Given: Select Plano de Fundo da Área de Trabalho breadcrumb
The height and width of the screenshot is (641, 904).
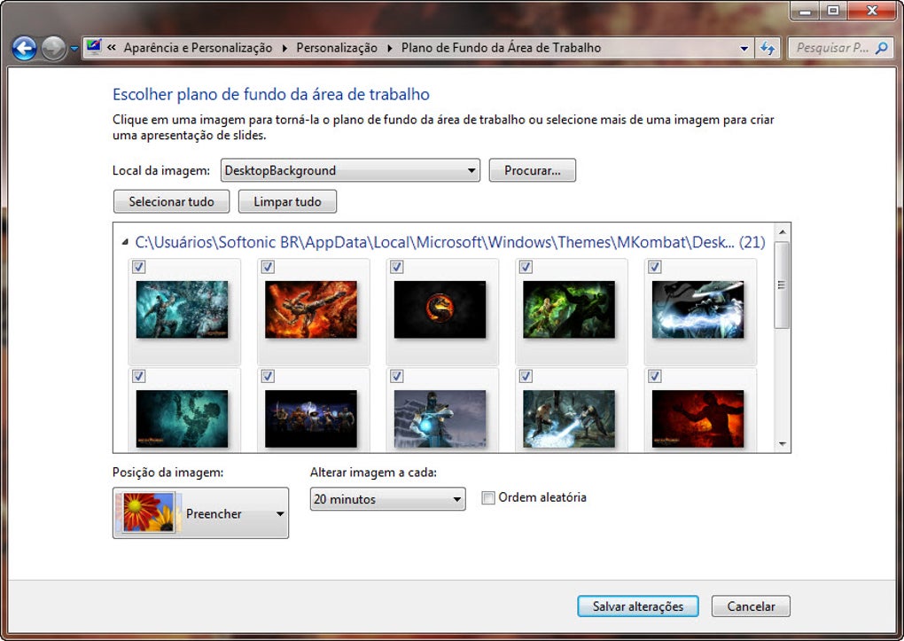Looking at the screenshot, I should pyautogui.click(x=501, y=48).
